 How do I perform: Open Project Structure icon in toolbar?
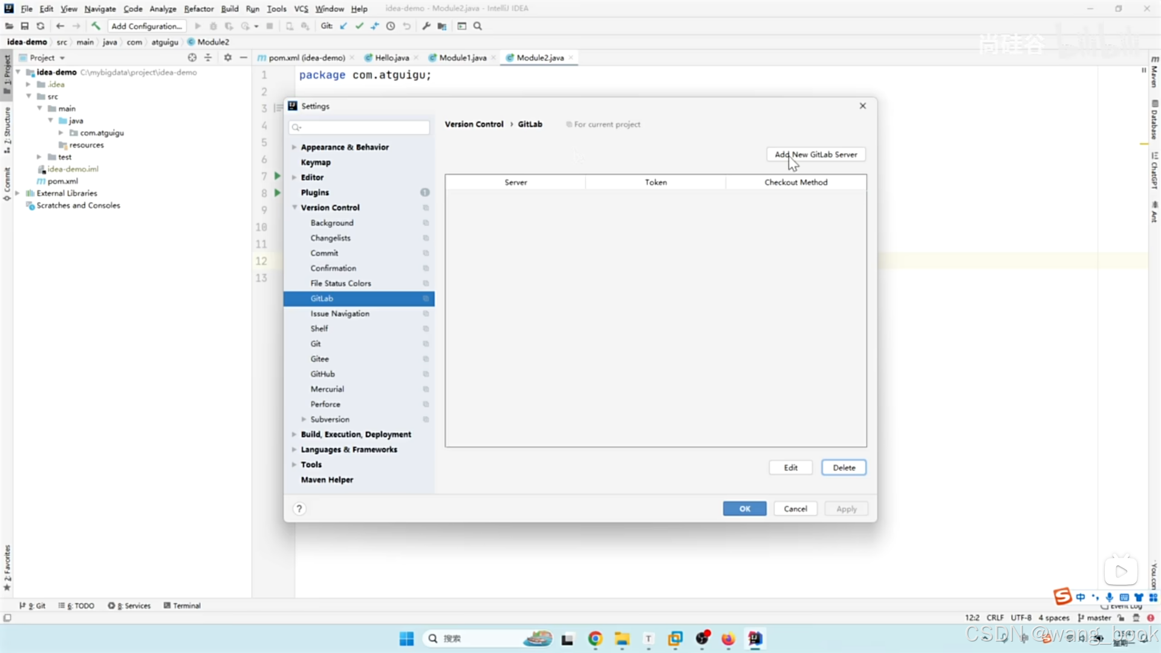point(442,26)
